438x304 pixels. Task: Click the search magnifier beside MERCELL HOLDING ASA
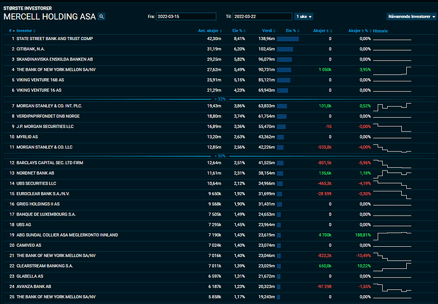tap(102, 17)
